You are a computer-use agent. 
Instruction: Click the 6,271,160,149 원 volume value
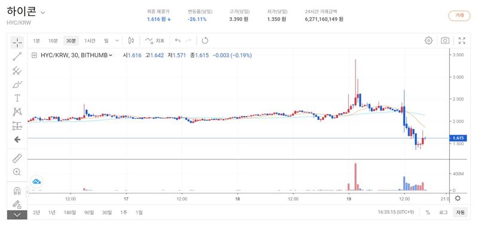tap(324, 19)
